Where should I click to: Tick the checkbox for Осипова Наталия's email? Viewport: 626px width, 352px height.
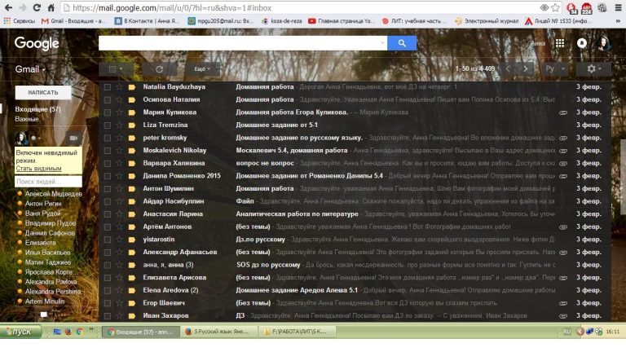click(107, 99)
